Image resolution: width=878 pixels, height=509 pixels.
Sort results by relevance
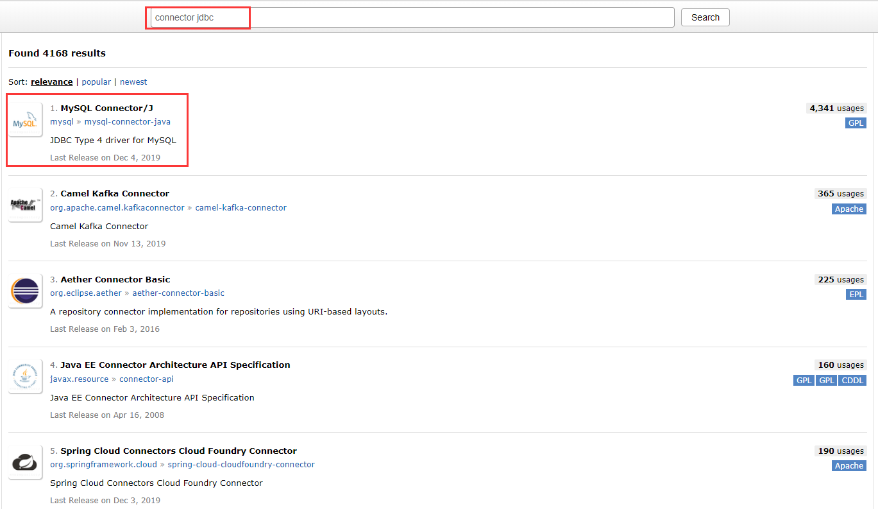click(x=52, y=82)
